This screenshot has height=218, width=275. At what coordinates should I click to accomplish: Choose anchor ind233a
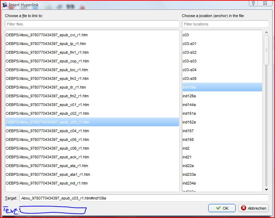[x=222, y=174]
